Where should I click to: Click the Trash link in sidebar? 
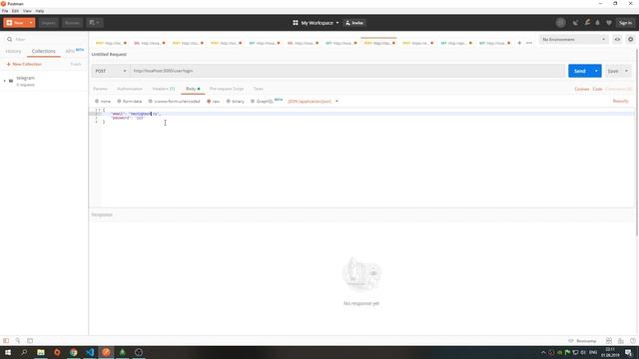pyautogui.click(x=76, y=64)
